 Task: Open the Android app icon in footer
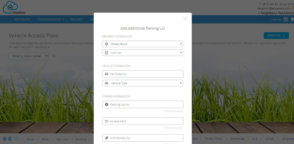pos(5,139)
